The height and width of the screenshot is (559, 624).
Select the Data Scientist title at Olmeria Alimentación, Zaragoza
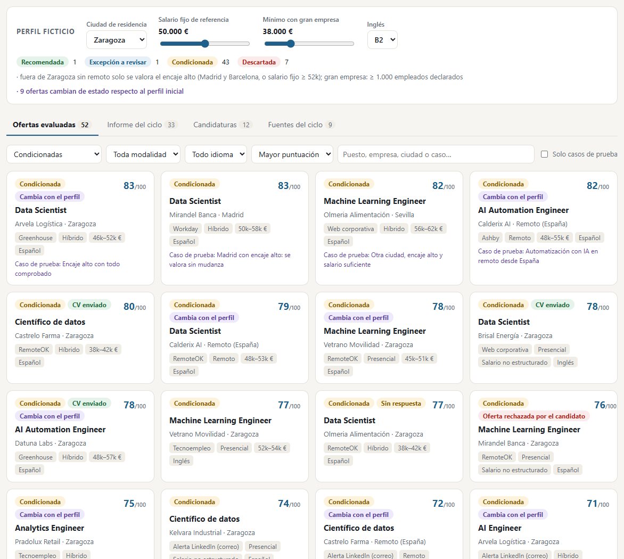pos(349,420)
